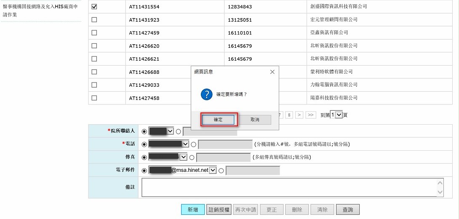Click the blue question mark icon
This screenshot has height=219, width=459.
207,95
